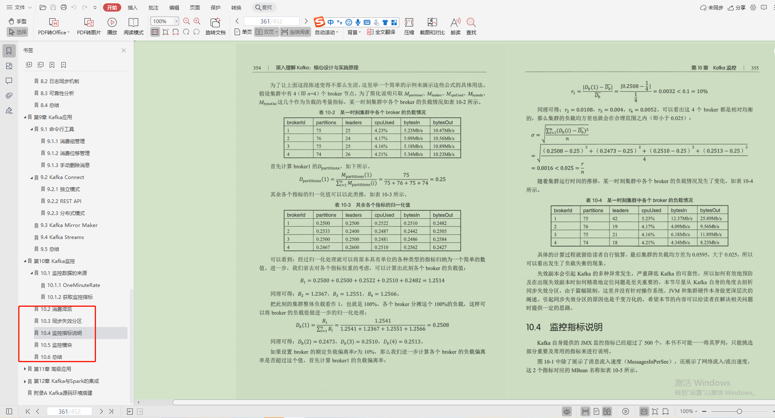
Task: Click 分享 share button
Action: pos(737,7)
